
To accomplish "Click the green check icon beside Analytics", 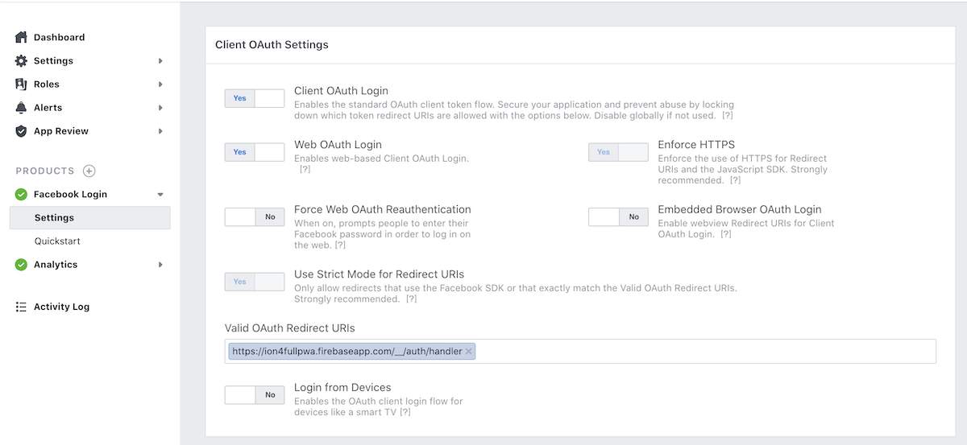I will [21, 264].
